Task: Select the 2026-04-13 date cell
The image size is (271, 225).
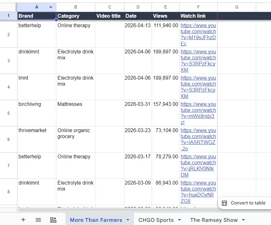Action: [x=138, y=34]
